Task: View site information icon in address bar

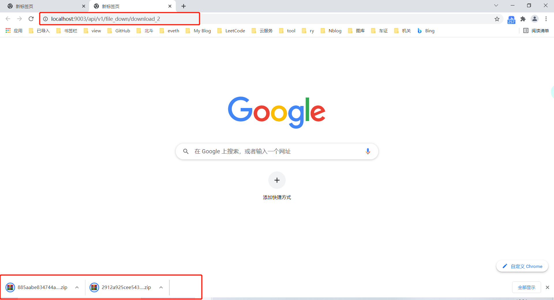Action: point(46,19)
